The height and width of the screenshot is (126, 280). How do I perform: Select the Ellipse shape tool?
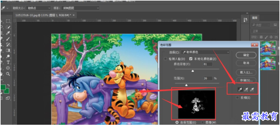tap(8, 68)
